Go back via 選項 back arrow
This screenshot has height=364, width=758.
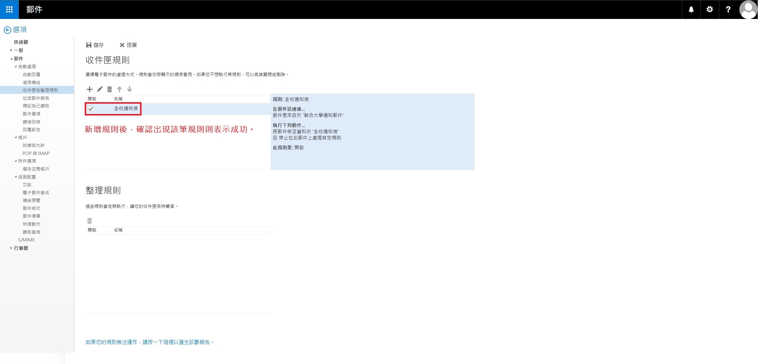tap(7, 30)
